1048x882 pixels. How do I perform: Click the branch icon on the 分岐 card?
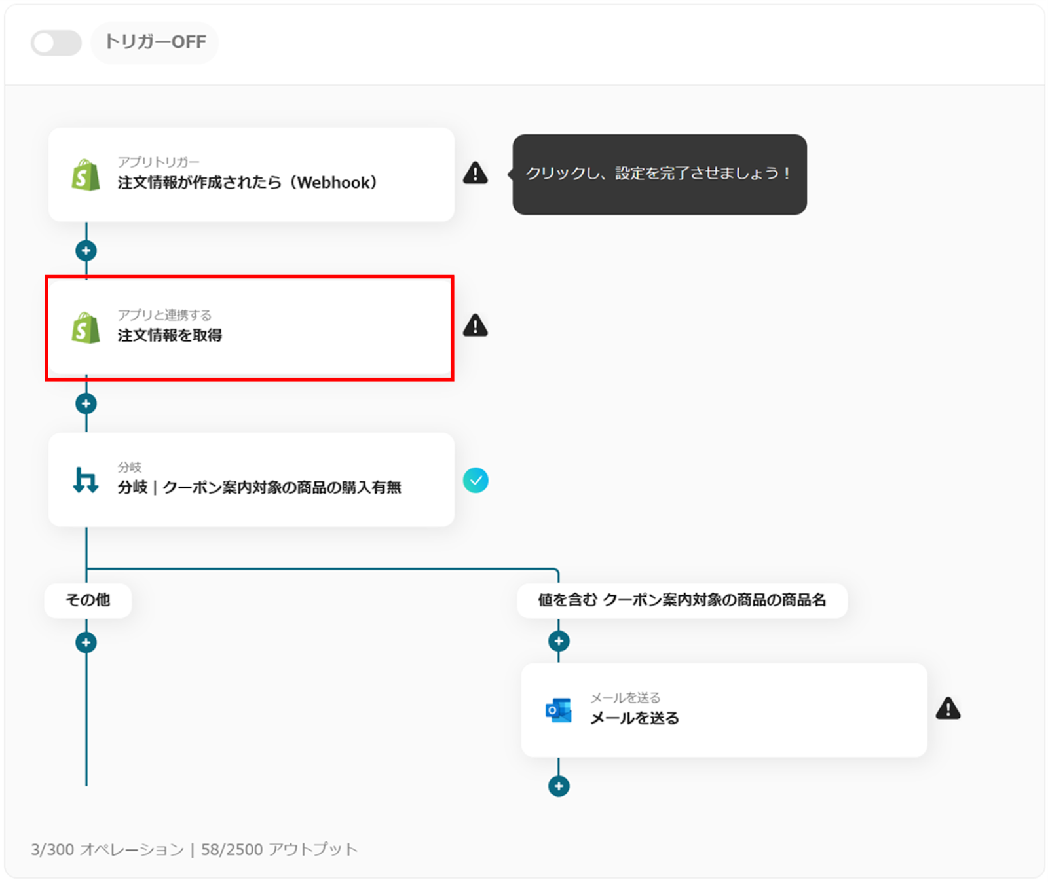[x=86, y=480]
